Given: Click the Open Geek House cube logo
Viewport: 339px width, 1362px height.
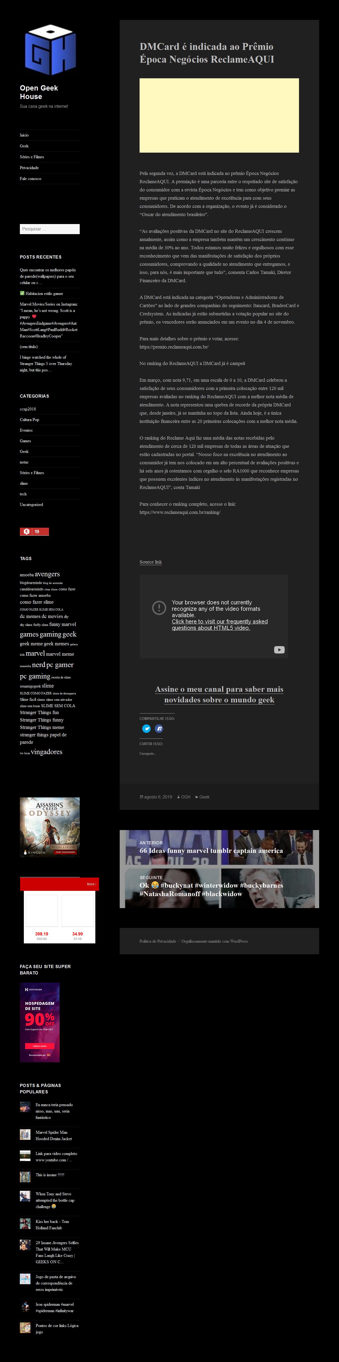Looking at the screenshot, I should tap(50, 50).
